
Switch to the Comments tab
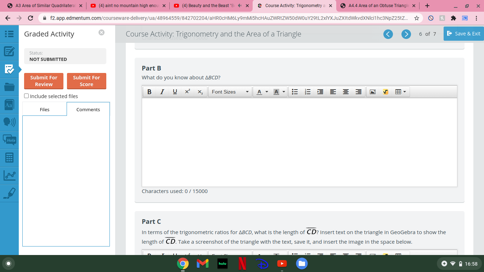click(88, 109)
